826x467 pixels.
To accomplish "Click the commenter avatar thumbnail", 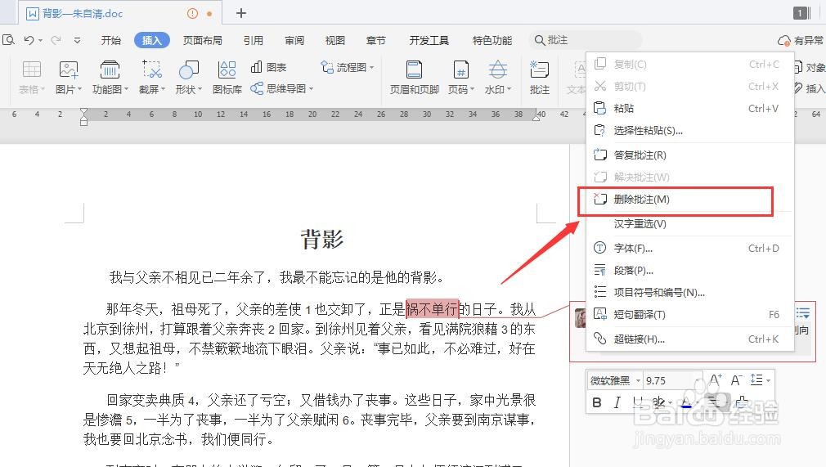I will [580, 318].
